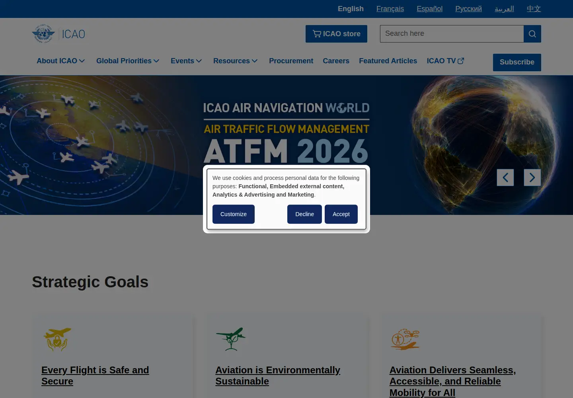Click the shopping cart icon in ICAO store
Screen dimensions: 573x398
coord(317,34)
